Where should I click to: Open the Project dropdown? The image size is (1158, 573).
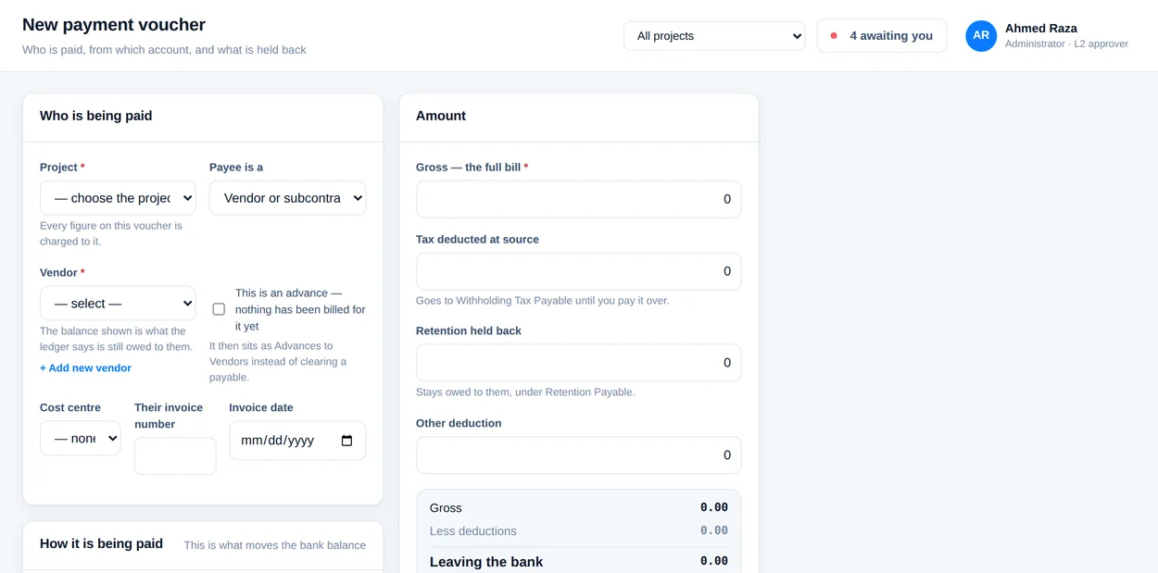118,198
